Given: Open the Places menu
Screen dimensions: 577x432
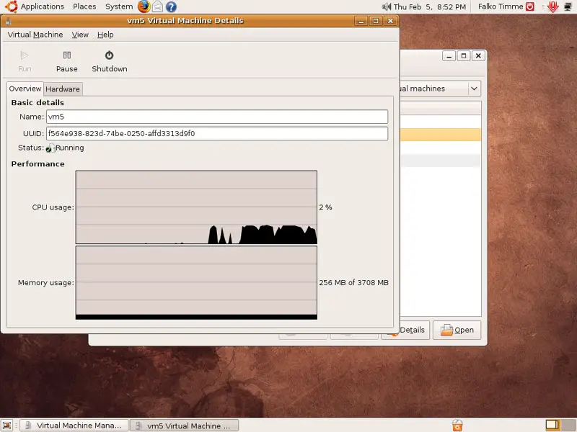Looking at the screenshot, I should pos(84,6).
